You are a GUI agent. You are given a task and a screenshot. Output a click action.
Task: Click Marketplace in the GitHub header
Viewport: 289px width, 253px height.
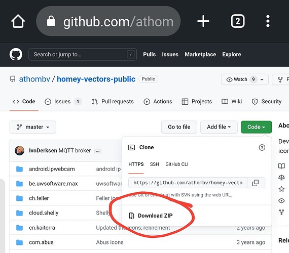point(200,55)
